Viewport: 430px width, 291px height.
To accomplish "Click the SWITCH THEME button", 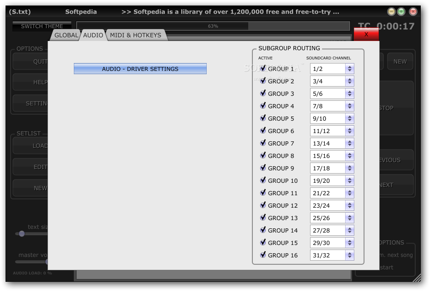I will pyautogui.click(x=42, y=26).
